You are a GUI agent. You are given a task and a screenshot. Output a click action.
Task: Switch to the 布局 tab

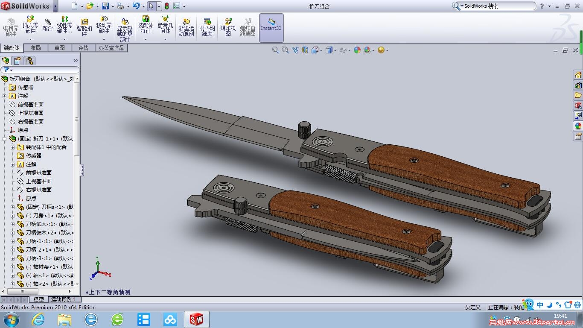click(35, 48)
